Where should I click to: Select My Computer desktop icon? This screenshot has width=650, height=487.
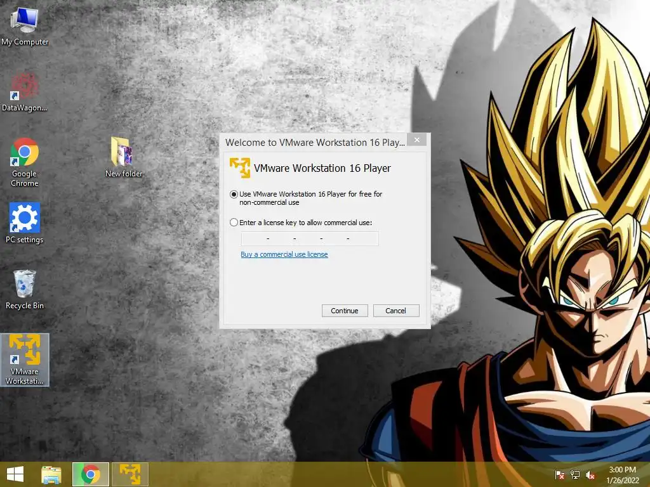(25, 27)
